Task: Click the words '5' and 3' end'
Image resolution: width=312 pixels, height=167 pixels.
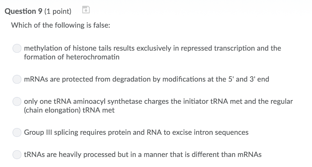Action: pos(249,79)
